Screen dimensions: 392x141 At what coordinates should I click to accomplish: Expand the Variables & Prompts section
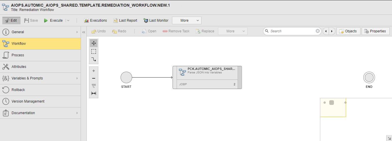coord(77,78)
